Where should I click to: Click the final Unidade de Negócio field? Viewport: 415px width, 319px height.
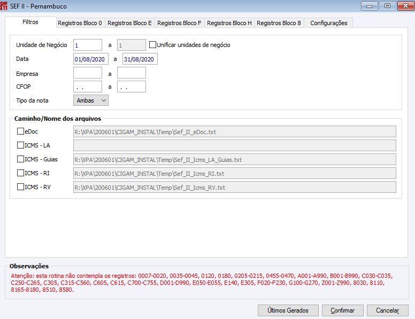click(x=132, y=45)
